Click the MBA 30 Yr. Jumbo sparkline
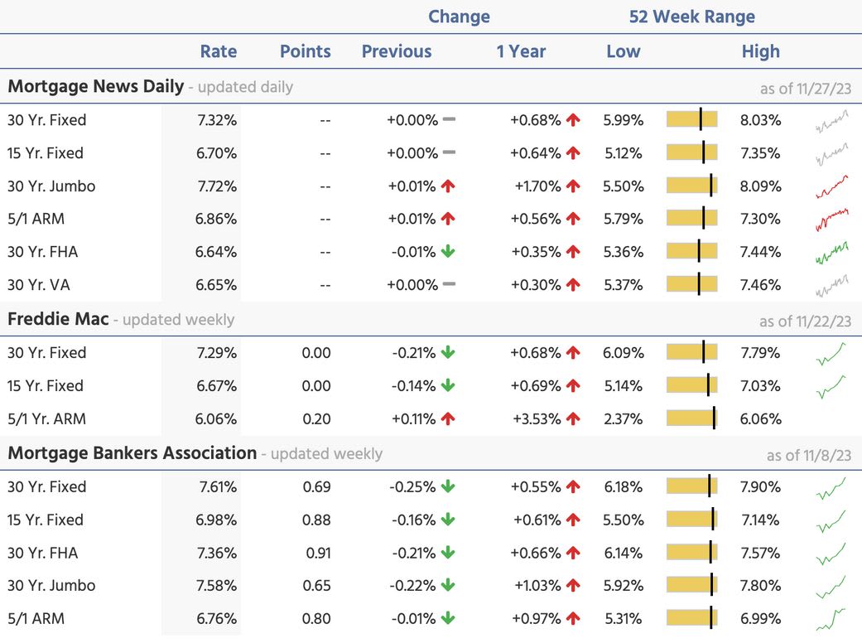This screenshot has height=643, width=862. pos(831,586)
